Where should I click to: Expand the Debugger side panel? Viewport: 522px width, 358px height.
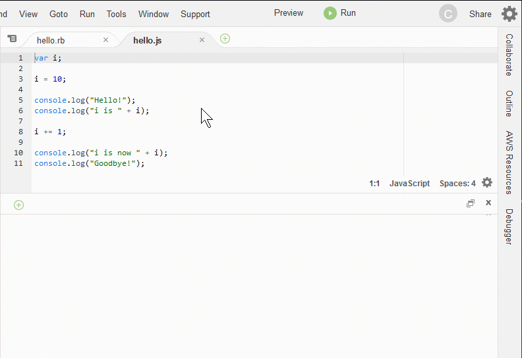pyautogui.click(x=509, y=226)
